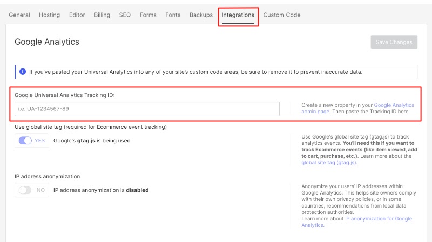This screenshot has width=432, height=242.
Task: Focus the Universal Analytics Tracking ID field
Action: click(147, 109)
